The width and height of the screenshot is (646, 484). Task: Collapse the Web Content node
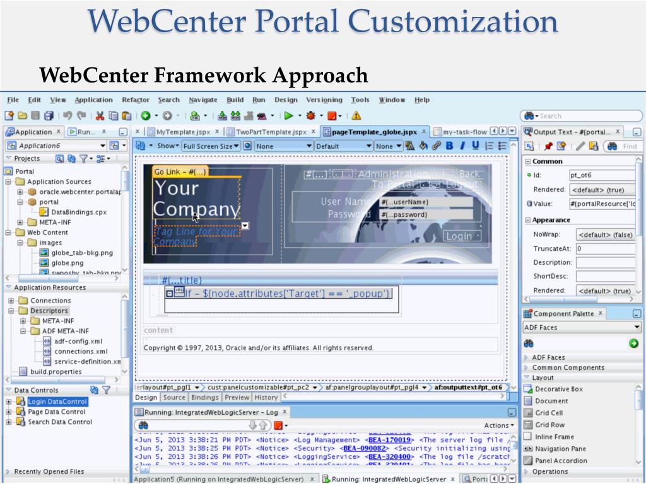tap(8, 232)
